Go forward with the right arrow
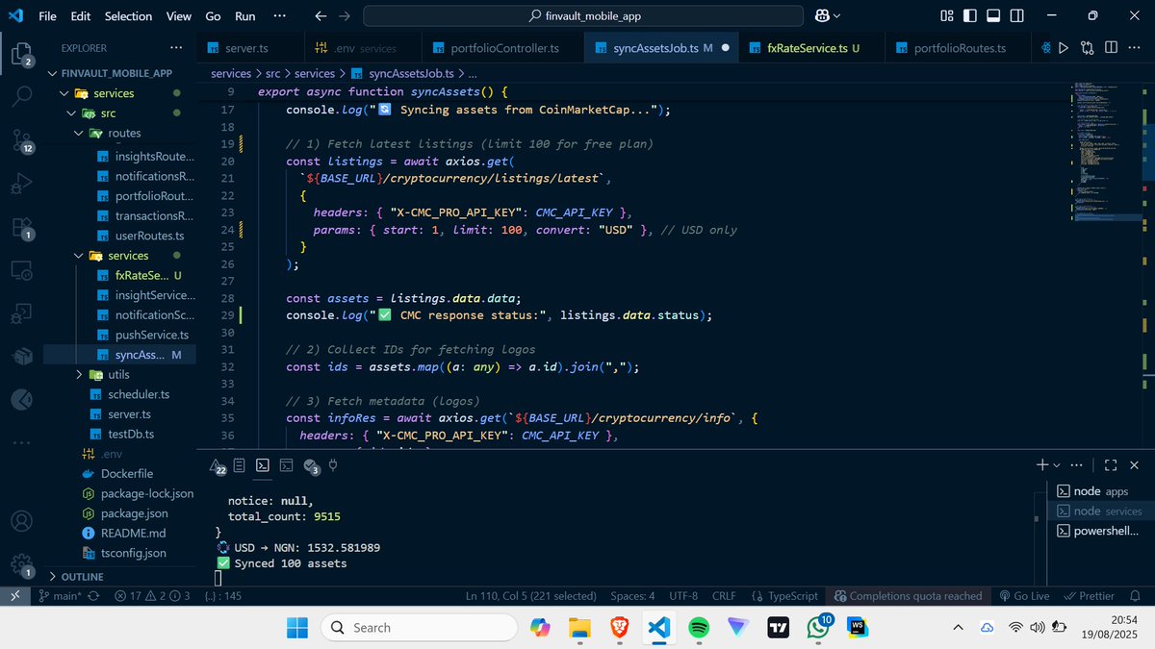This screenshot has width=1155, height=649. 345,15
